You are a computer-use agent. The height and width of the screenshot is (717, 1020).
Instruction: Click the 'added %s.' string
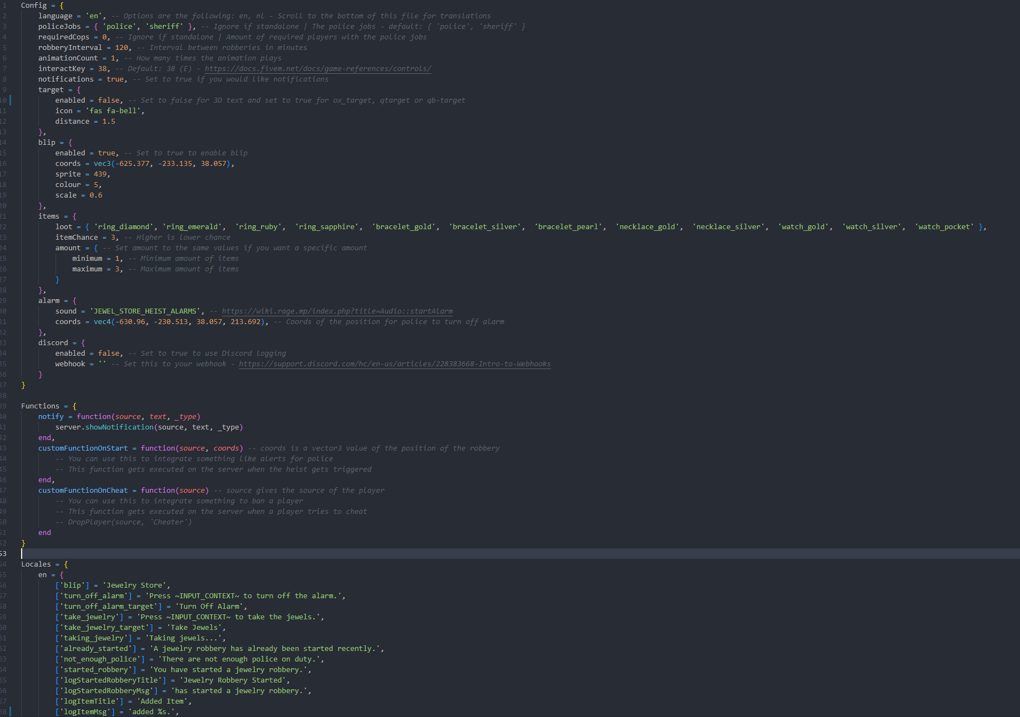coord(151,712)
